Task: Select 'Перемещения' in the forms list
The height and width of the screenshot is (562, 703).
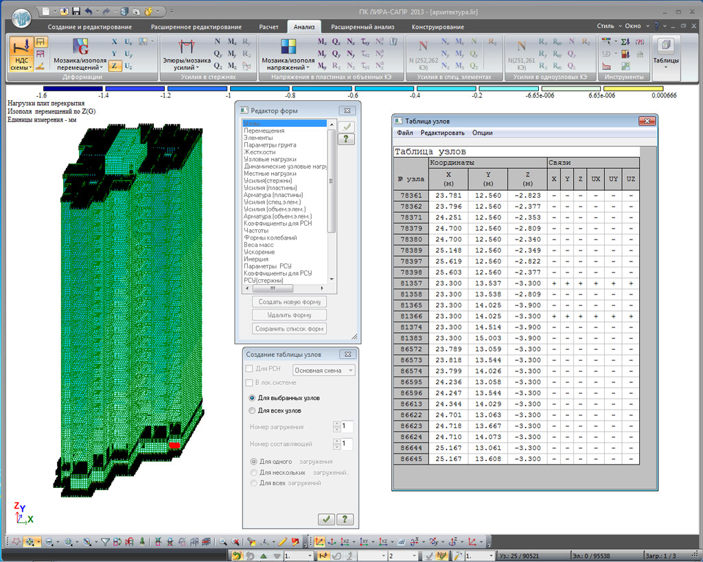Action: pos(264,130)
